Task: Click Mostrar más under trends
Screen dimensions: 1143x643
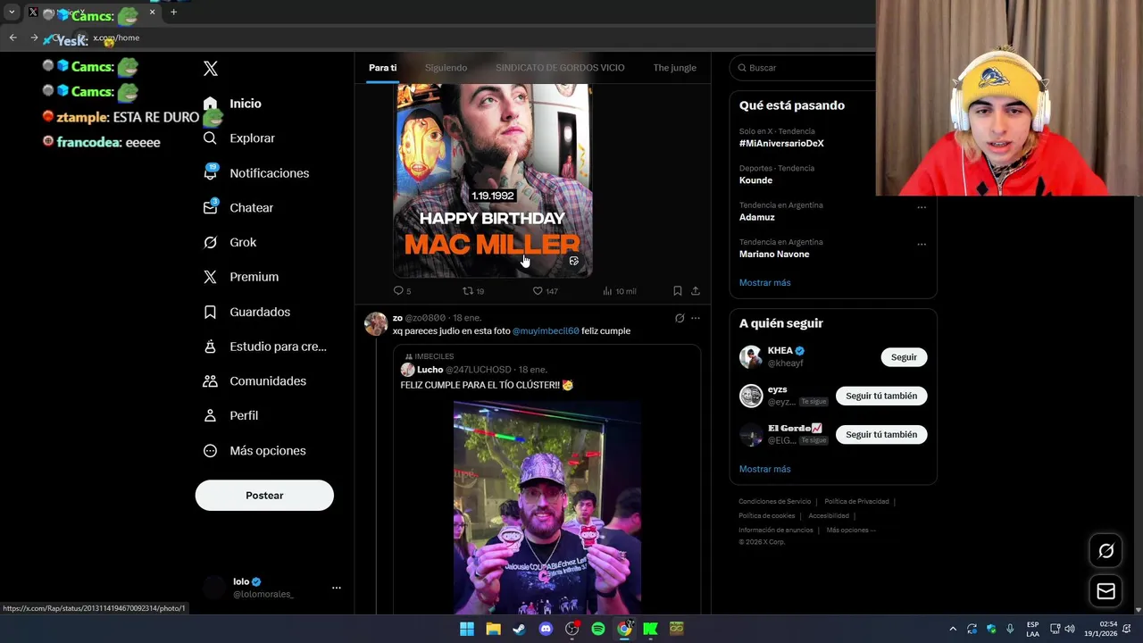Action: tap(764, 283)
